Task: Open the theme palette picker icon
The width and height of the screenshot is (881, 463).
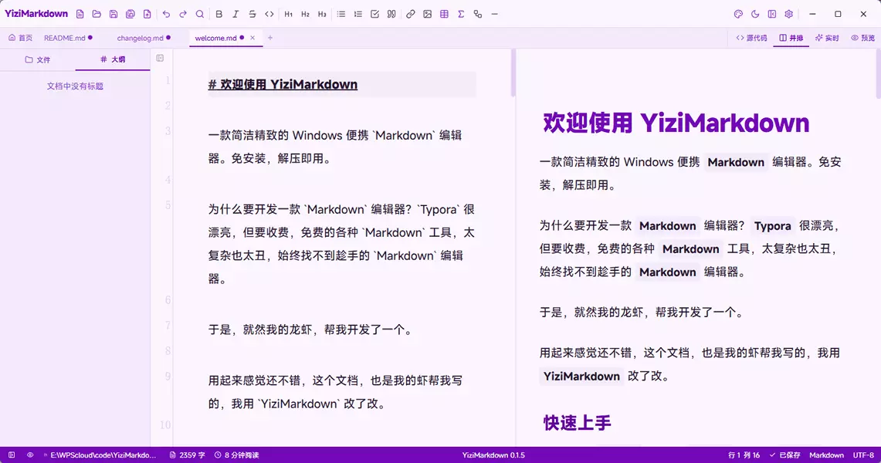Action: click(x=738, y=14)
